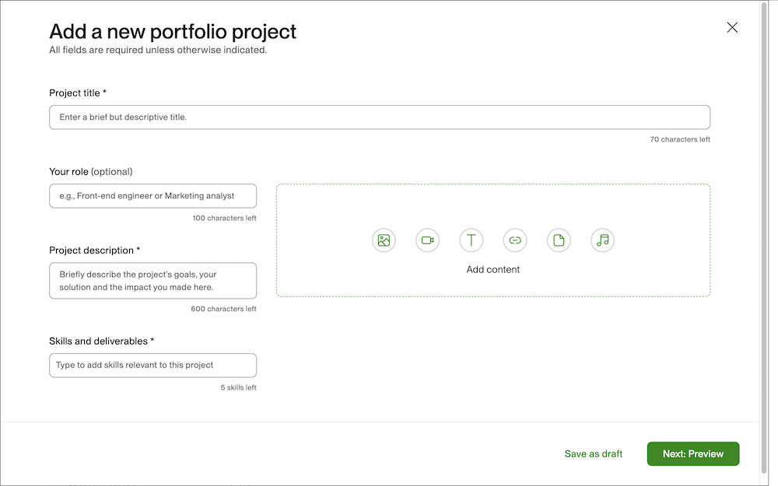Select Save as draft
Image resolution: width=778 pixels, height=486 pixels.
click(x=593, y=453)
